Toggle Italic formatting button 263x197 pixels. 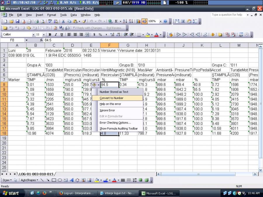click(56, 34)
